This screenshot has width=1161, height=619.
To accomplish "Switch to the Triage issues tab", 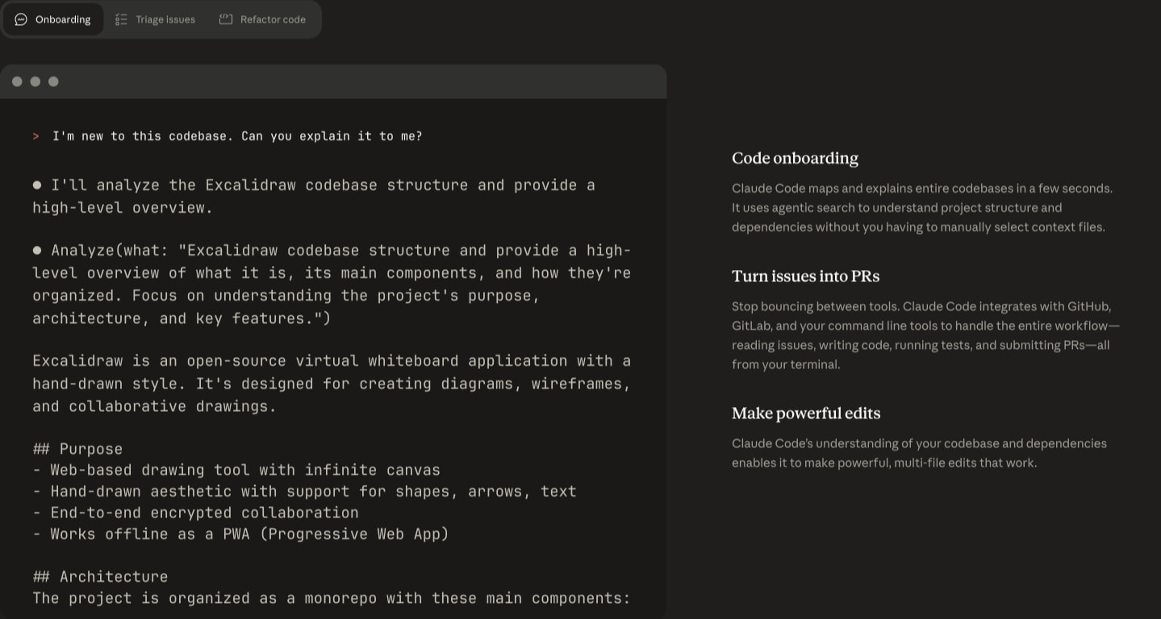I will pos(155,19).
